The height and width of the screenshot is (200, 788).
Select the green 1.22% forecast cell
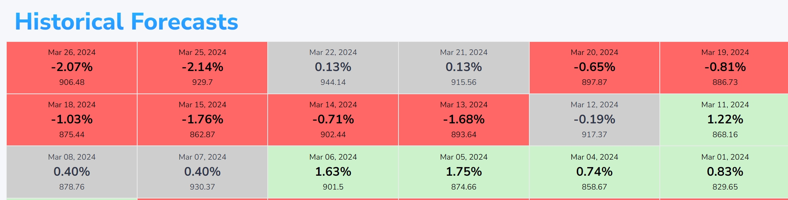point(725,120)
